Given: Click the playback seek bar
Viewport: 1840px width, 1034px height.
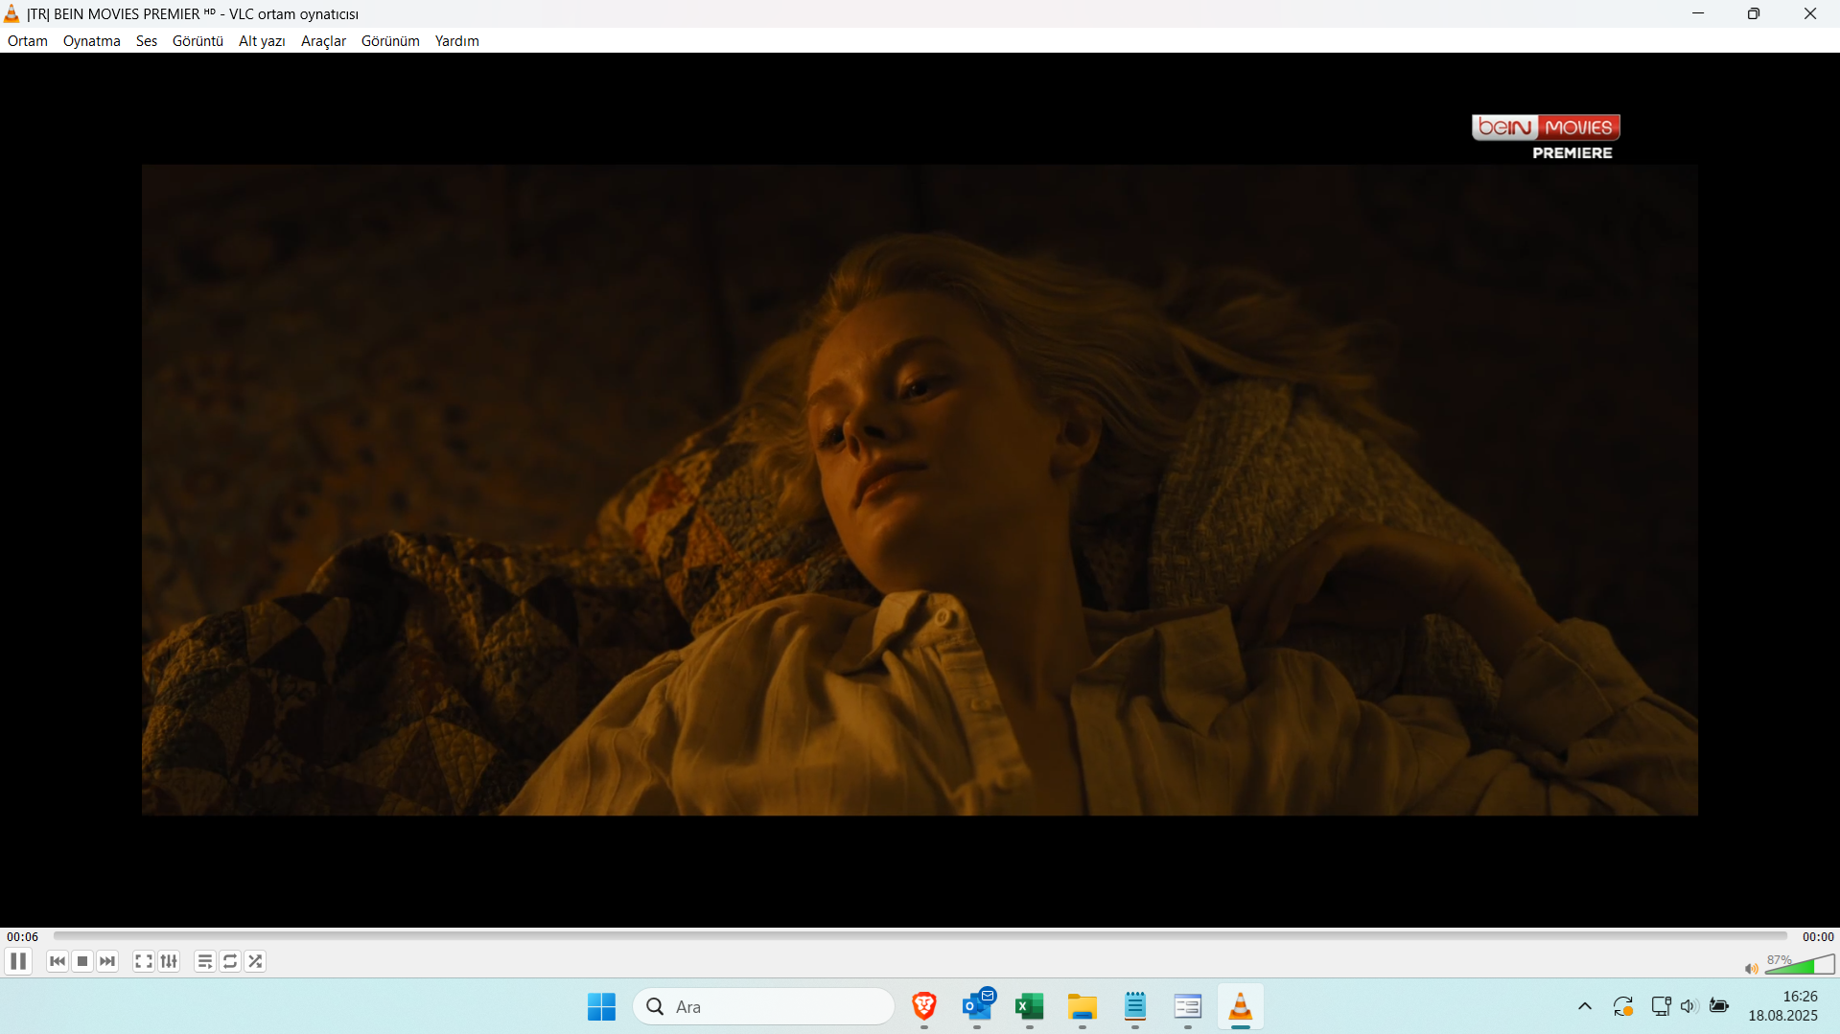Looking at the screenshot, I should click(920, 936).
